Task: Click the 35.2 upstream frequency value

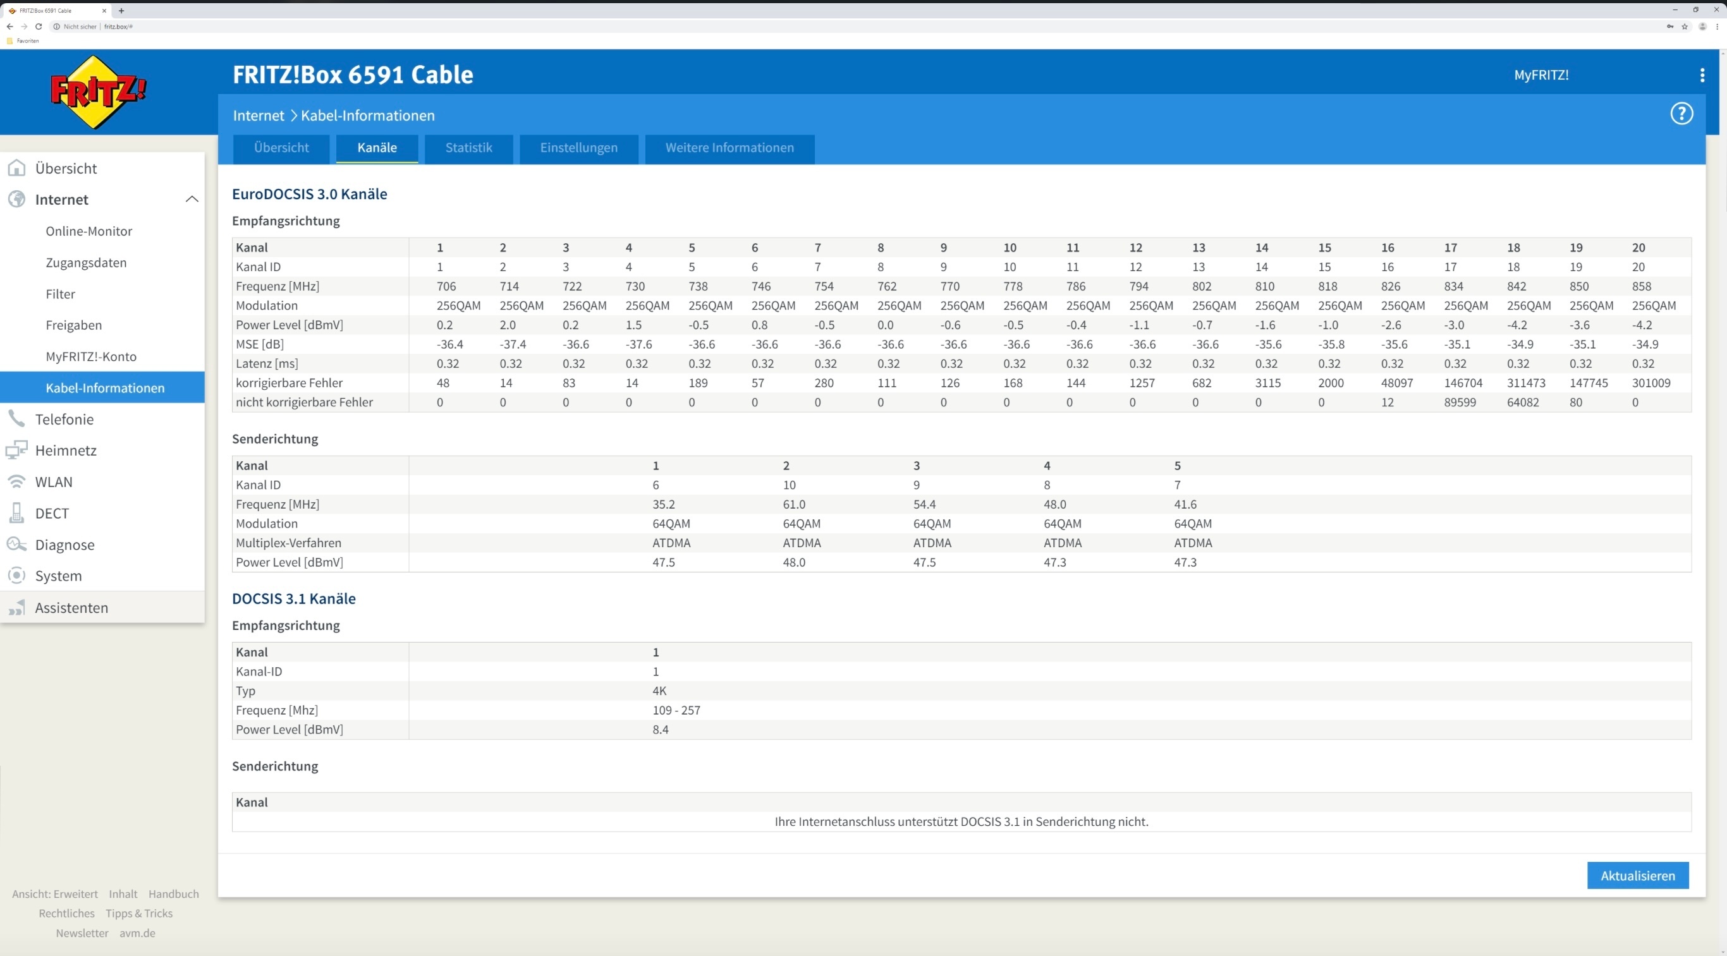Action: tap(663, 504)
